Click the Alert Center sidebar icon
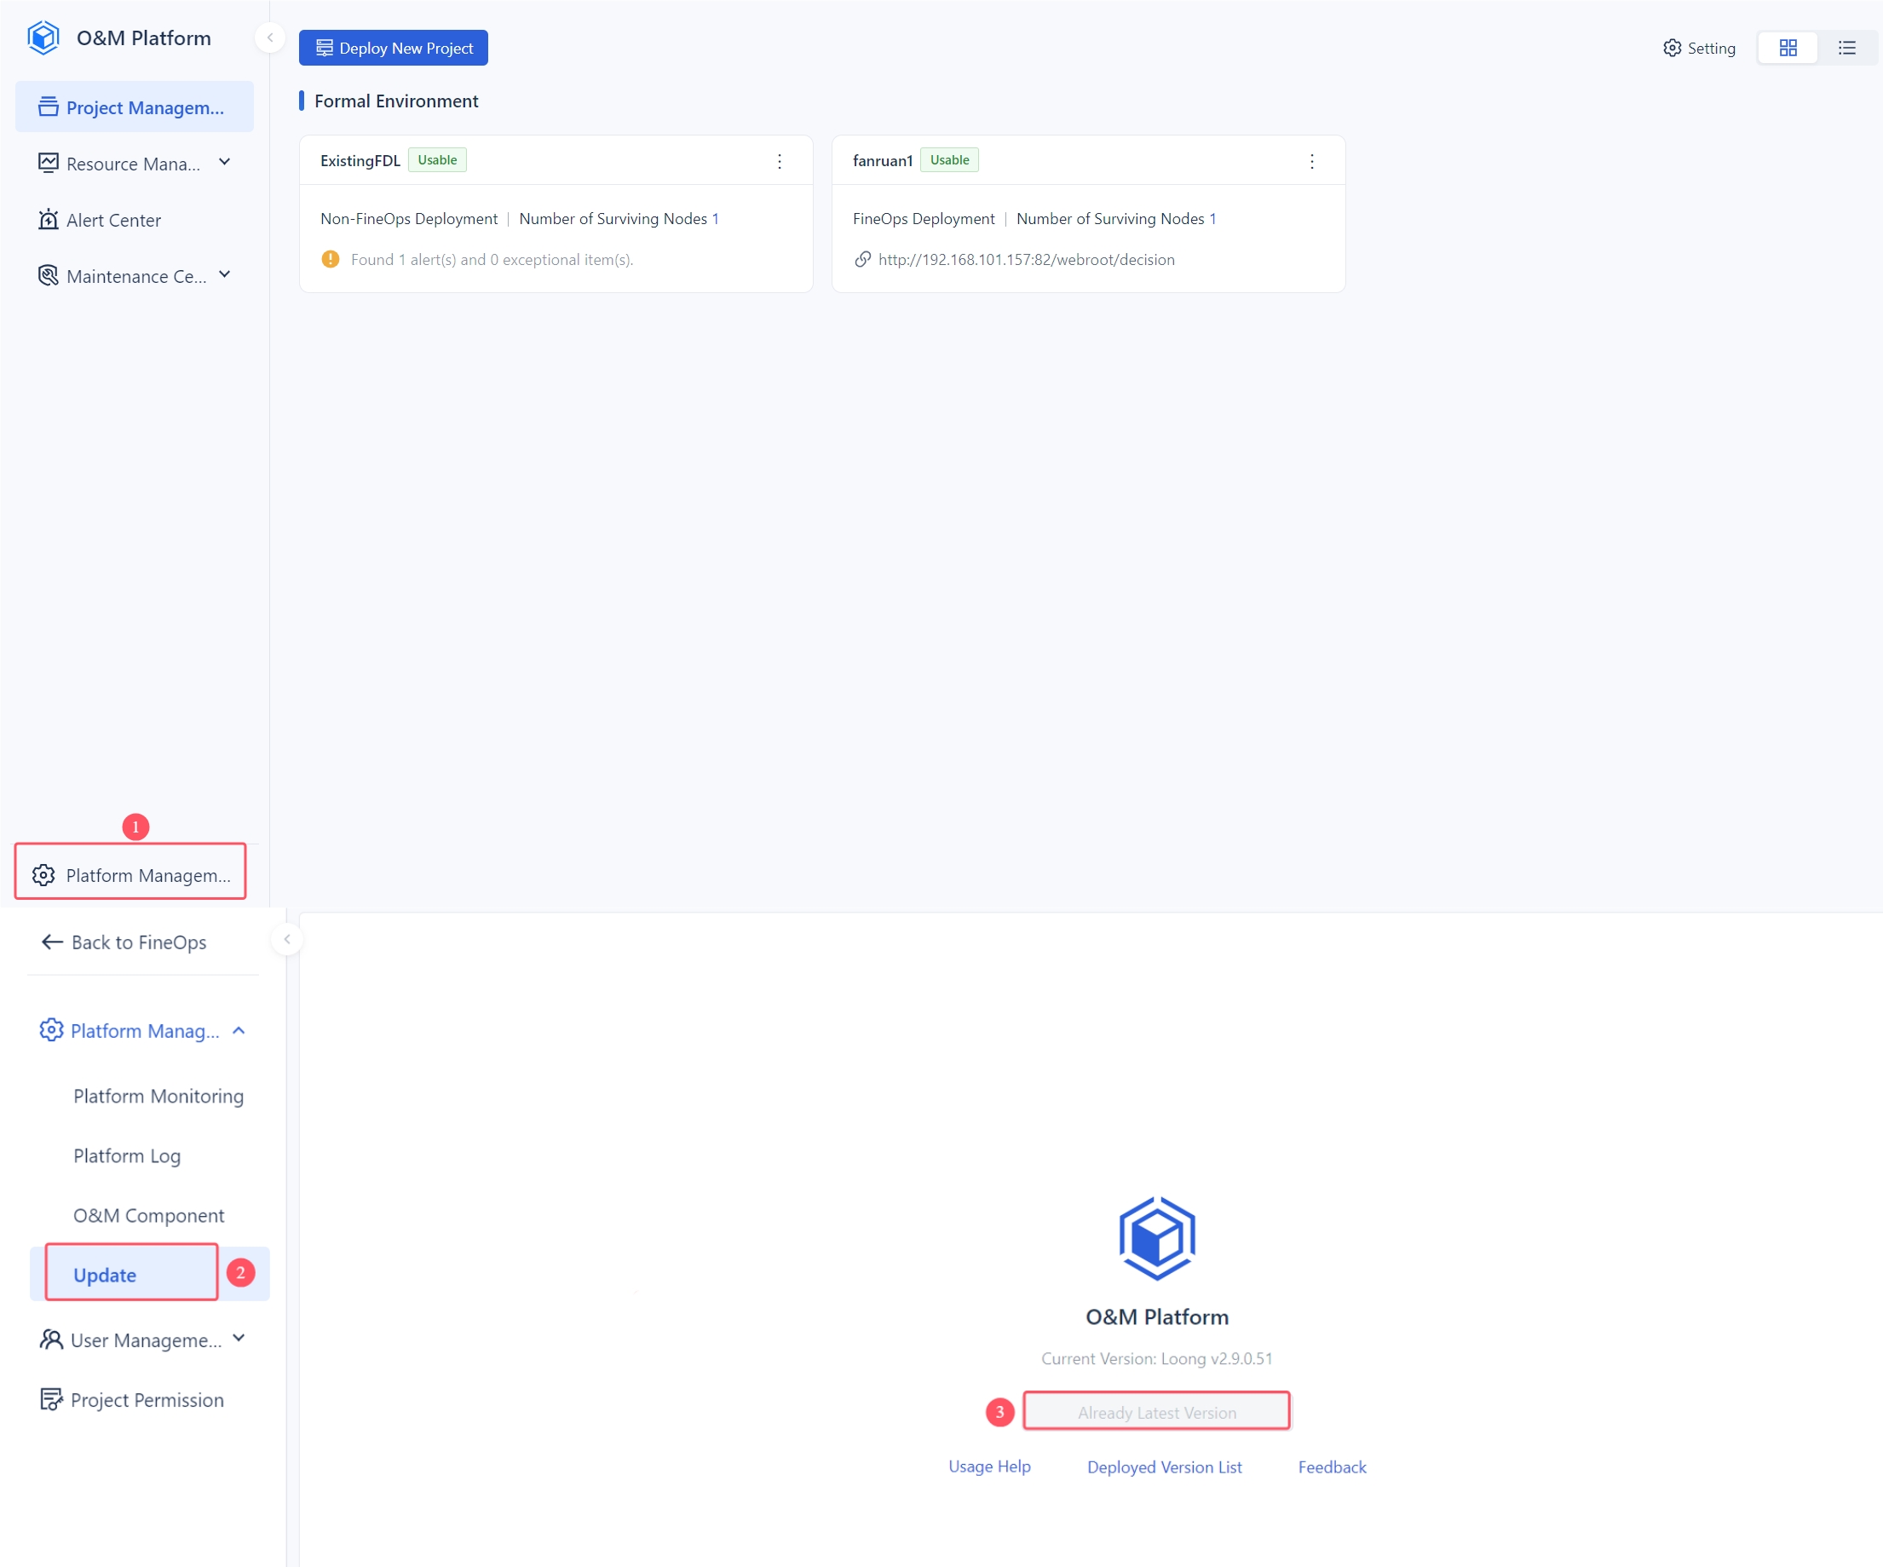The height and width of the screenshot is (1567, 1883). pos(49,220)
